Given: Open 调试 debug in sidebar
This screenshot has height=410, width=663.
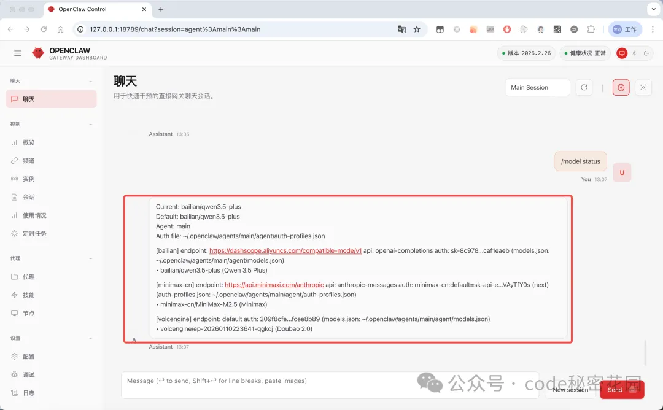Looking at the screenshot, I should pos(51,374).
